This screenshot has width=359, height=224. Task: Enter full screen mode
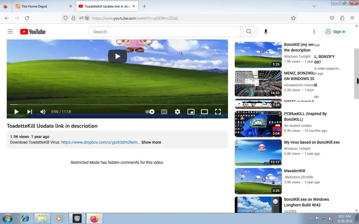[218, 111]
